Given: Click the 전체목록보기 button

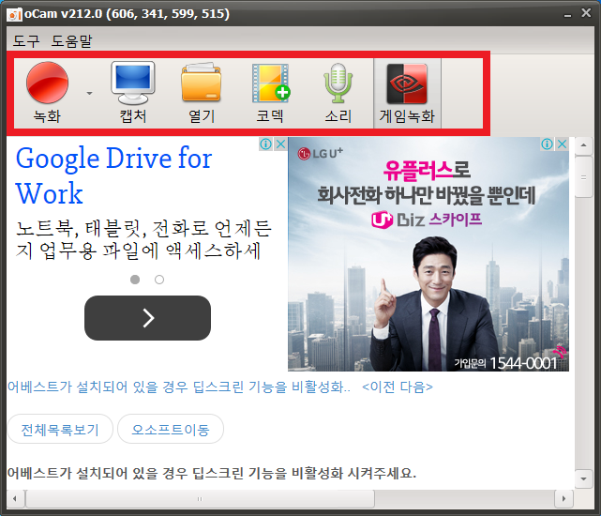Looking at the screenshot, I should [x=60, y=430].
